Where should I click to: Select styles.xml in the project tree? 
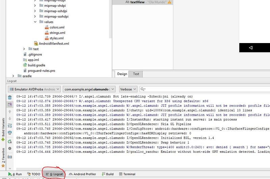pos(54,38)
